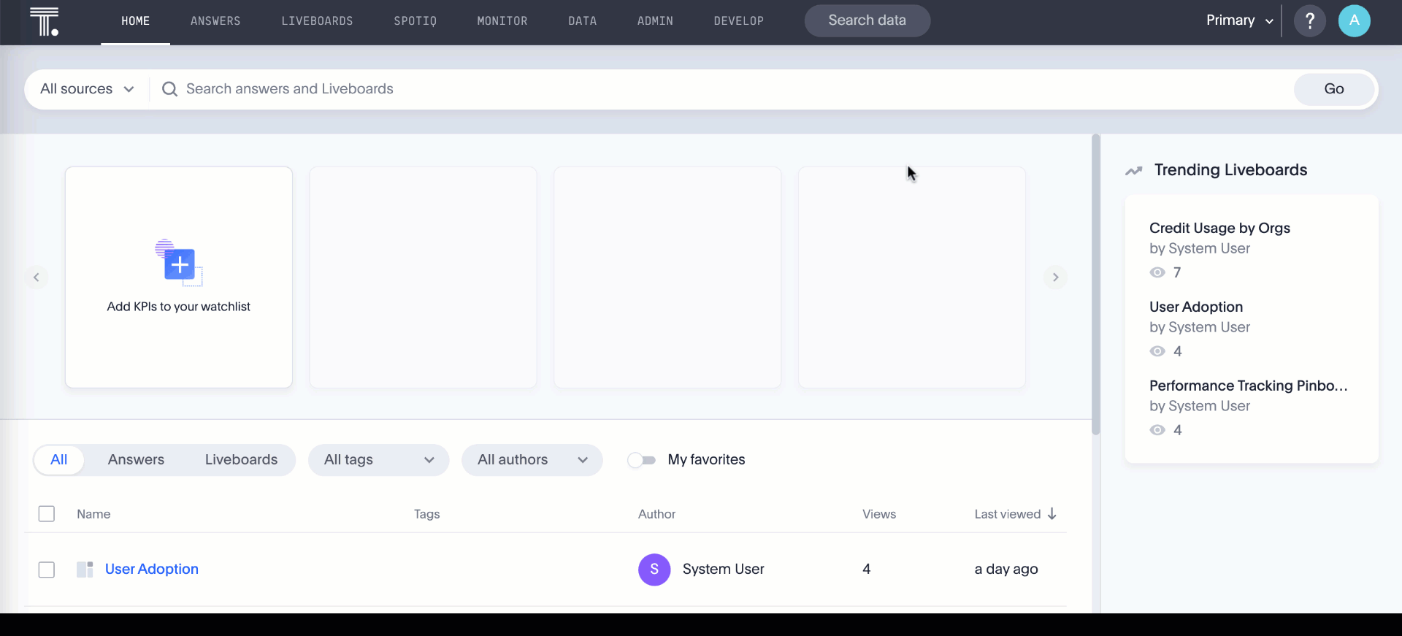Screen dimensions: 1402x636
Task: Click the Last viewed sort arrow
Action: 1052,514
